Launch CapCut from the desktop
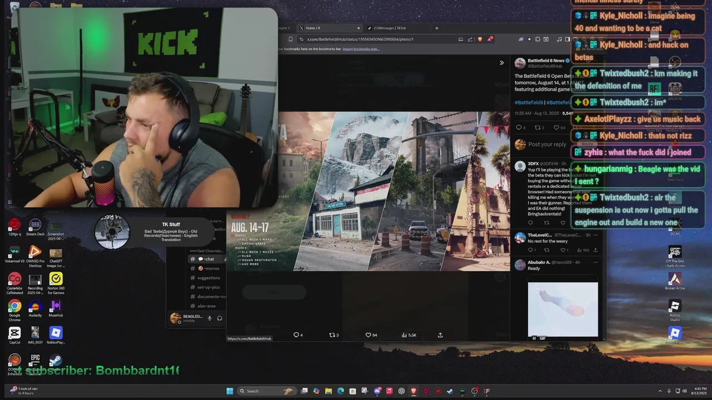This screenshot has width=712, height=400. pos(14,336)
